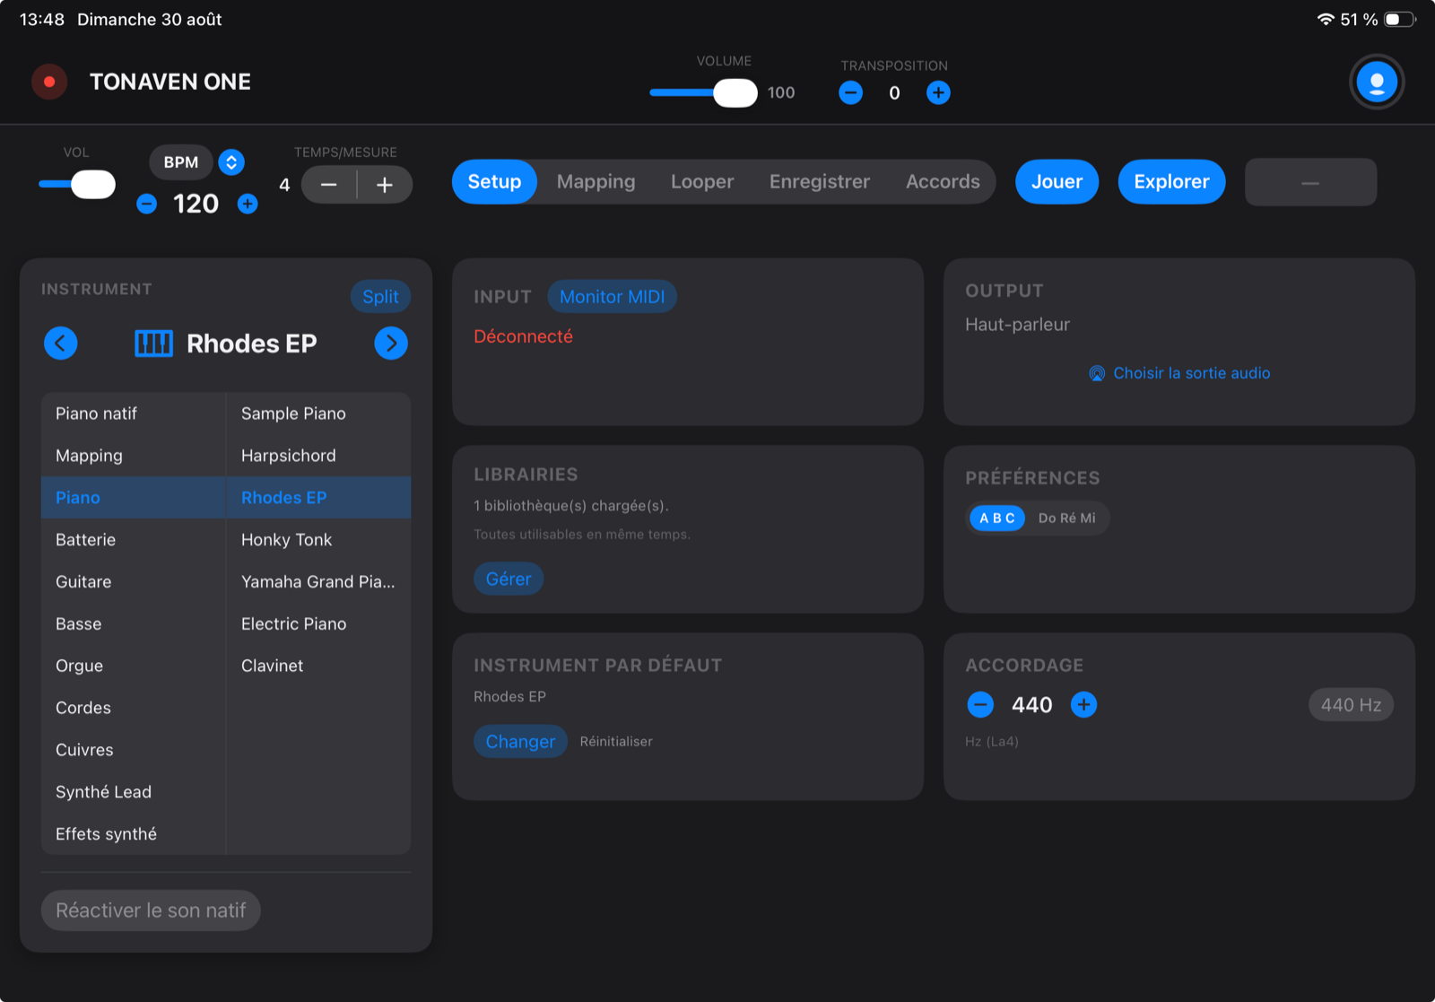Click Gérer to manage libraries
The width and height of the screenshot is (1435, 1002).
point(509,579)
